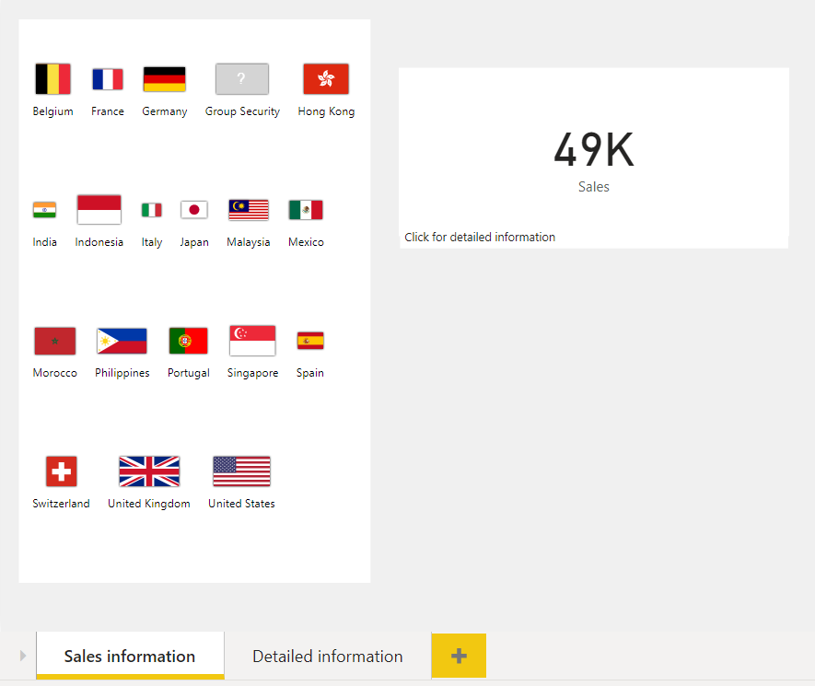Click the 49K Sales card

click(594, 158)
